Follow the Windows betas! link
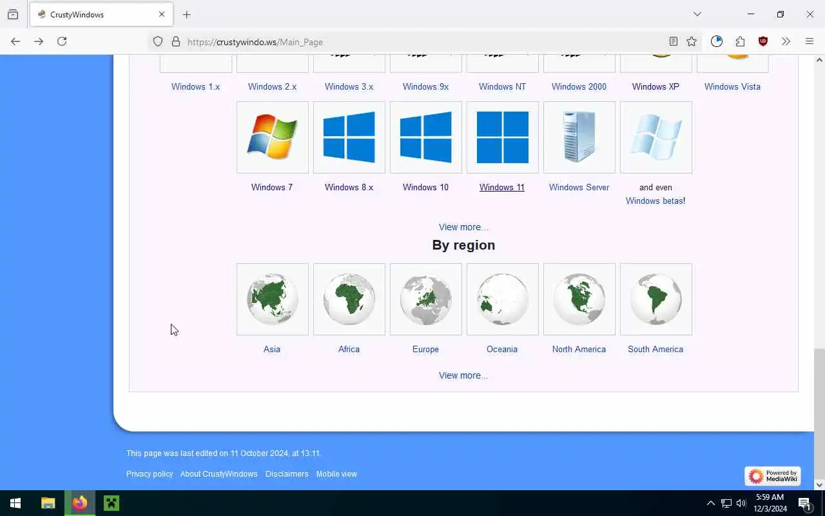825x516 pixels. click(x=655, y=201)
